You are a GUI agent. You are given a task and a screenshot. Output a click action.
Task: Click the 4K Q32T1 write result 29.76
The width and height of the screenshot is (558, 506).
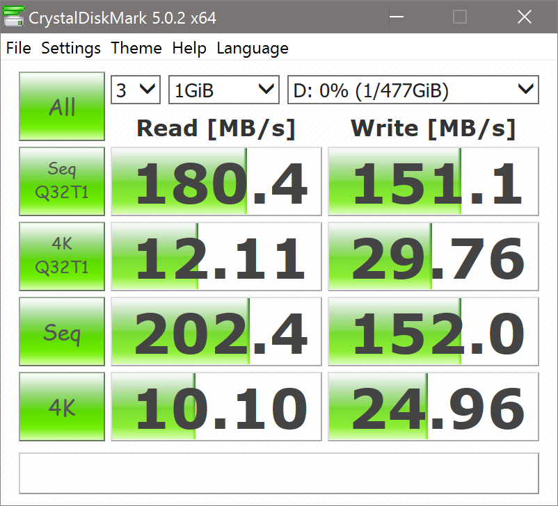(433, 256)
